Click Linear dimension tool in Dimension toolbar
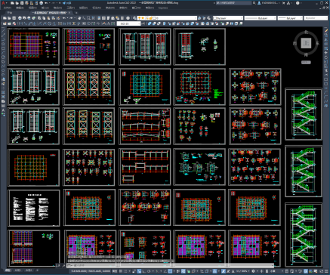330x275 pixels. click(x=20, y=23)
